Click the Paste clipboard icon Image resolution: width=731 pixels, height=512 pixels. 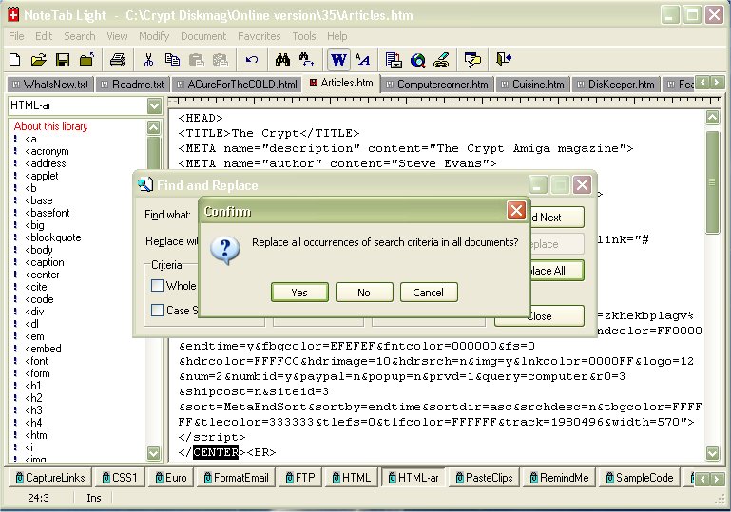point(196,60)
